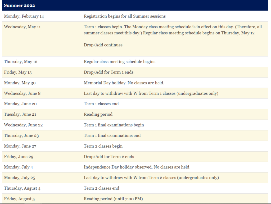Viewport: 271px width, 204px height.
Task: Click the Drop/Add continues text
Action: pos(103,45)
